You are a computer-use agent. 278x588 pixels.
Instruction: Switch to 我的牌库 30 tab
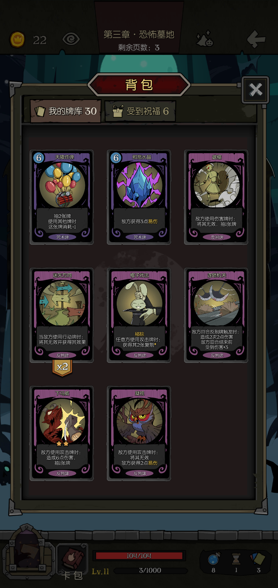66,111
